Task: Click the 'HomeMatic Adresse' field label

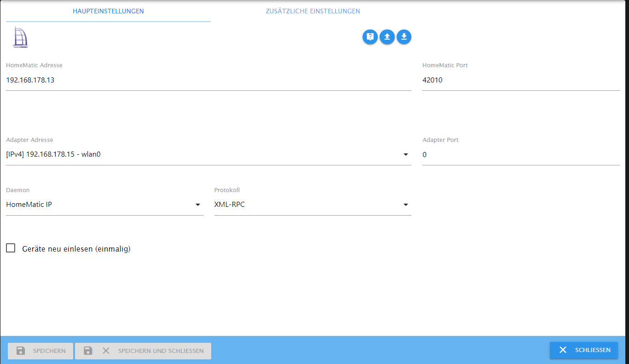Action: pos(34,65)
